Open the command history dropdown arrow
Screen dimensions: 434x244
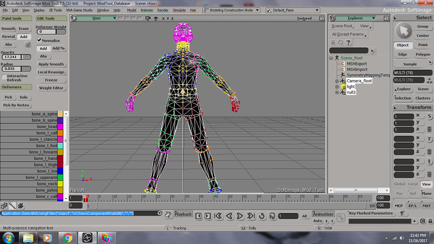click(159, 213)
